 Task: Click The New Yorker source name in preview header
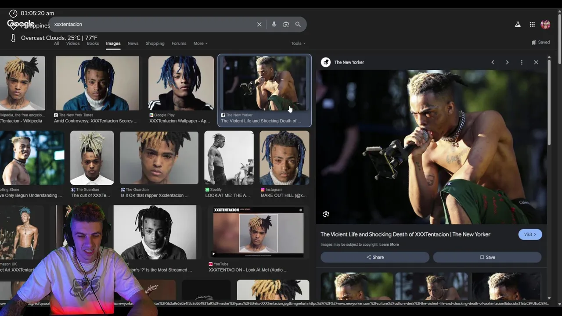[349, 62]
